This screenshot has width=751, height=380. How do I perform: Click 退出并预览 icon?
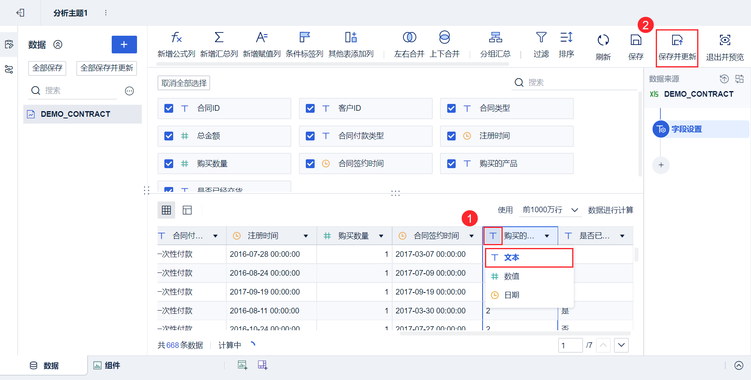[x=725, y=40]
